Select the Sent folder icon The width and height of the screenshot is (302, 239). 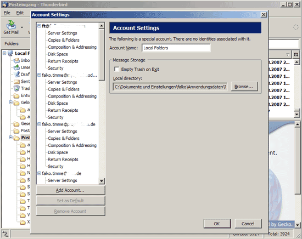[16, 82]
